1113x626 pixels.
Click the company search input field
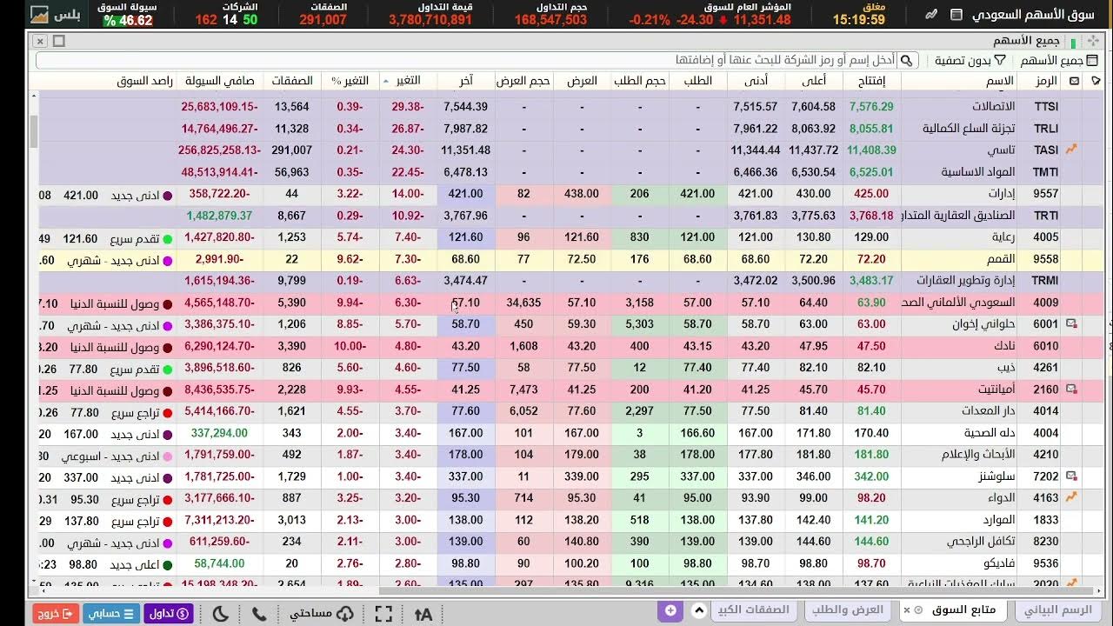[465, 60]
